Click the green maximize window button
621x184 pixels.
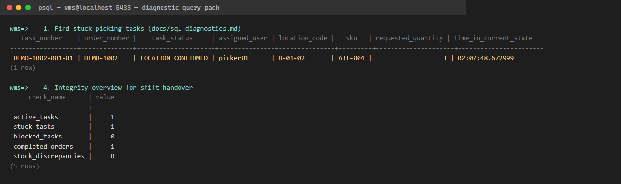(28, 8)
